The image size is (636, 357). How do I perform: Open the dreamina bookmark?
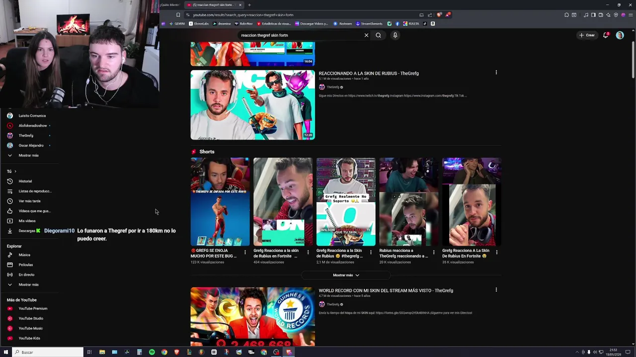(222, 24)
